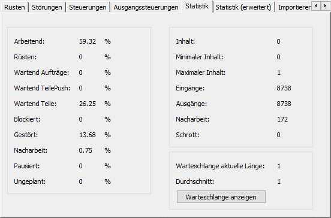Open the Ausgangssteuerungen tab
Image resolution: width=331 pixels, height=218 pixels.
point(146,7)
